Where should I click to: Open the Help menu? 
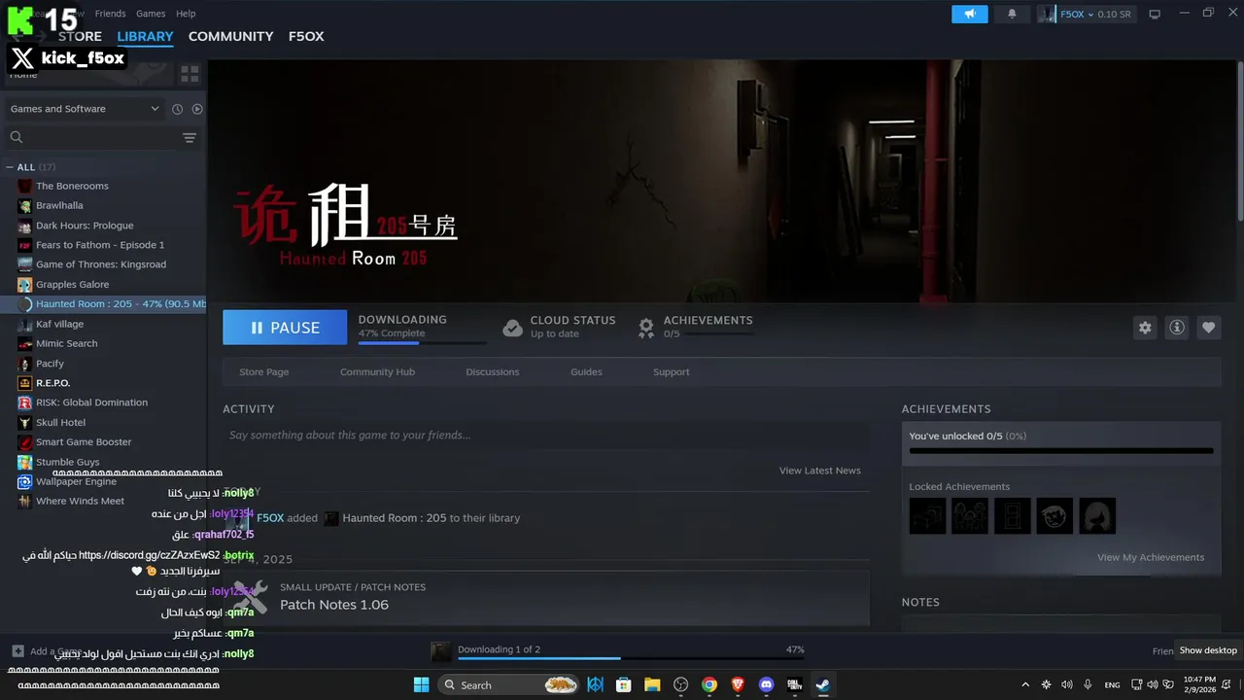click(x=186, y=14)
